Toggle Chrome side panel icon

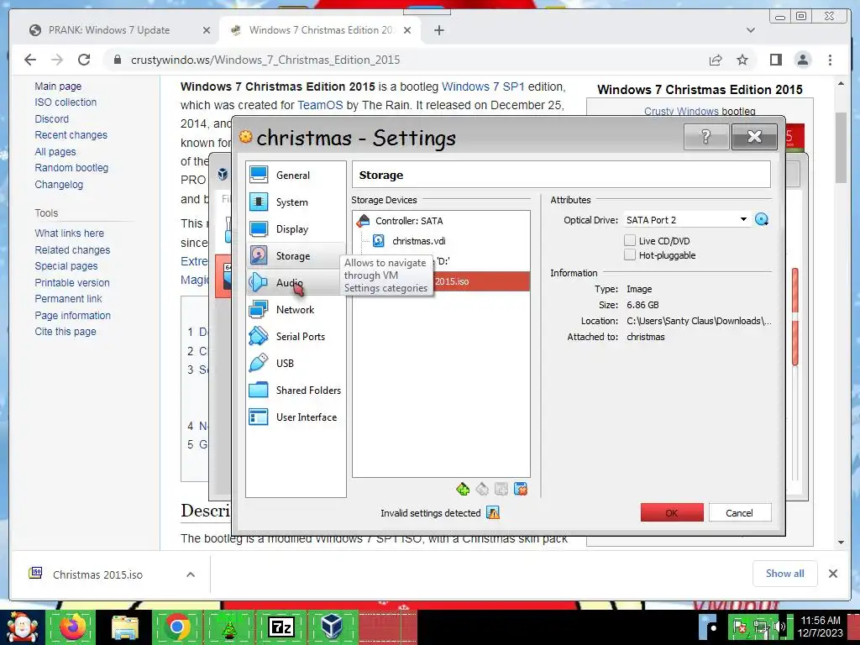coord(775,60)
